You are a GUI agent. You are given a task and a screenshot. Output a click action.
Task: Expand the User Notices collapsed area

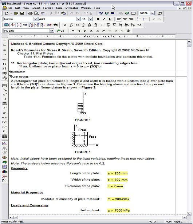(10, 77)
